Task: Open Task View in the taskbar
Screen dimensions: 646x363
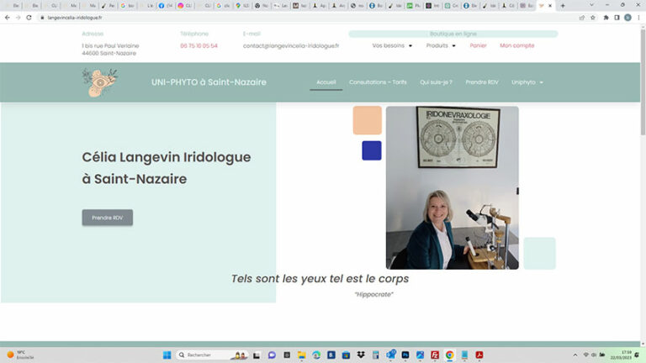Action: (257, 355)
